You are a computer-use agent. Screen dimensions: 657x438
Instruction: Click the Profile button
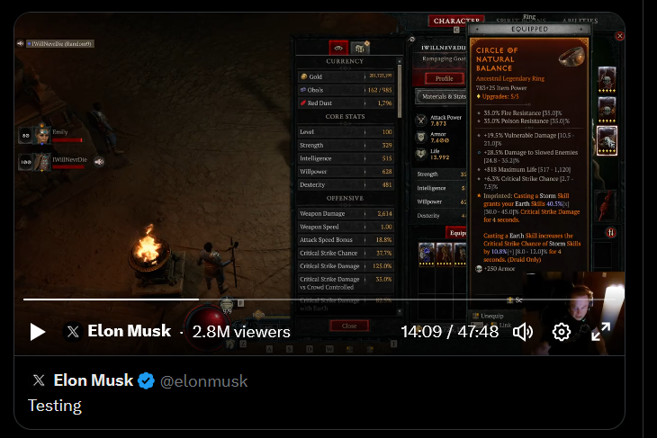point(444,78)
